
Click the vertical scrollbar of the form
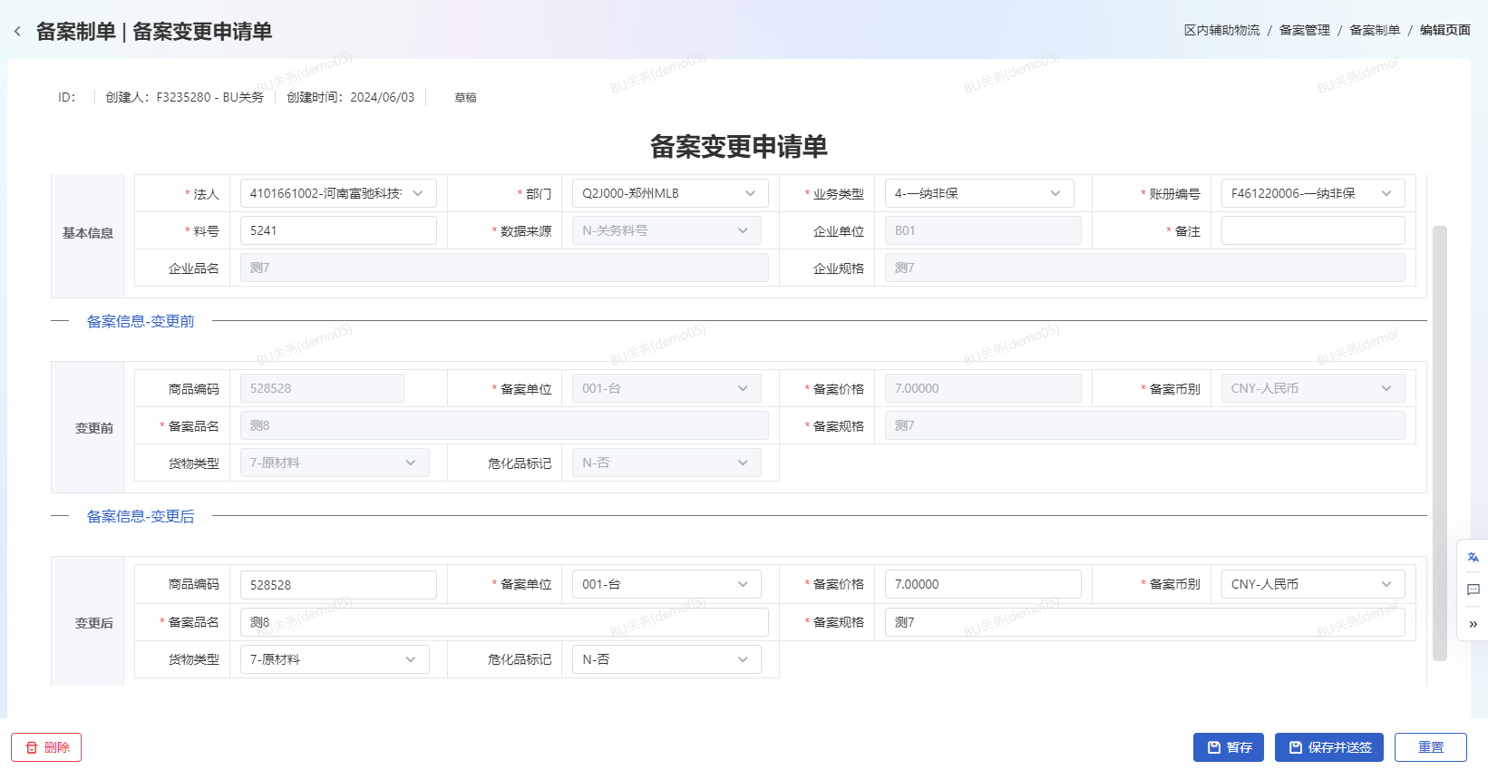tap(1439, 443)
